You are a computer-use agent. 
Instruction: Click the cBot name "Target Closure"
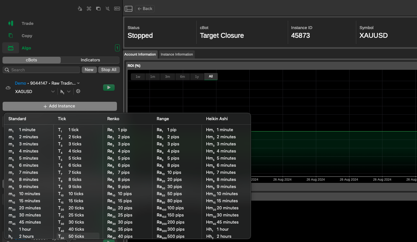[222, 36]
